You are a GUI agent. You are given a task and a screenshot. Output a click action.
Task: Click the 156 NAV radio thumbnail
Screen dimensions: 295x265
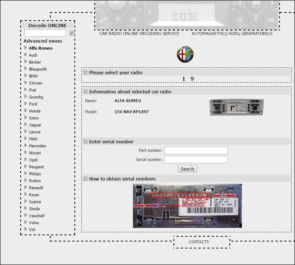coord(236,107)
